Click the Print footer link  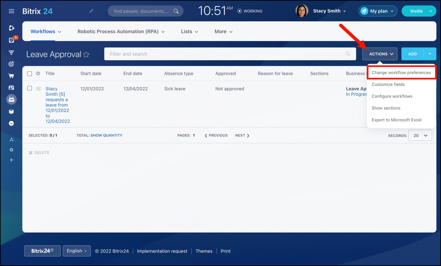[226, 251]
